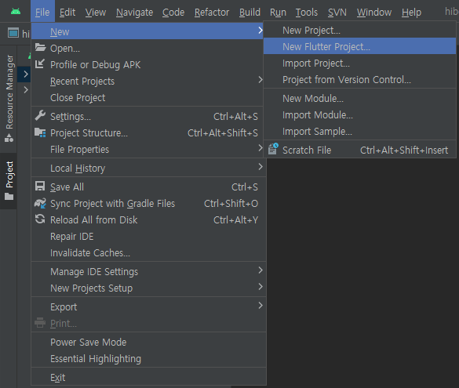Choose Import Project... from the submenu
This screenshot has height=388, width=459.
point(360,63)
